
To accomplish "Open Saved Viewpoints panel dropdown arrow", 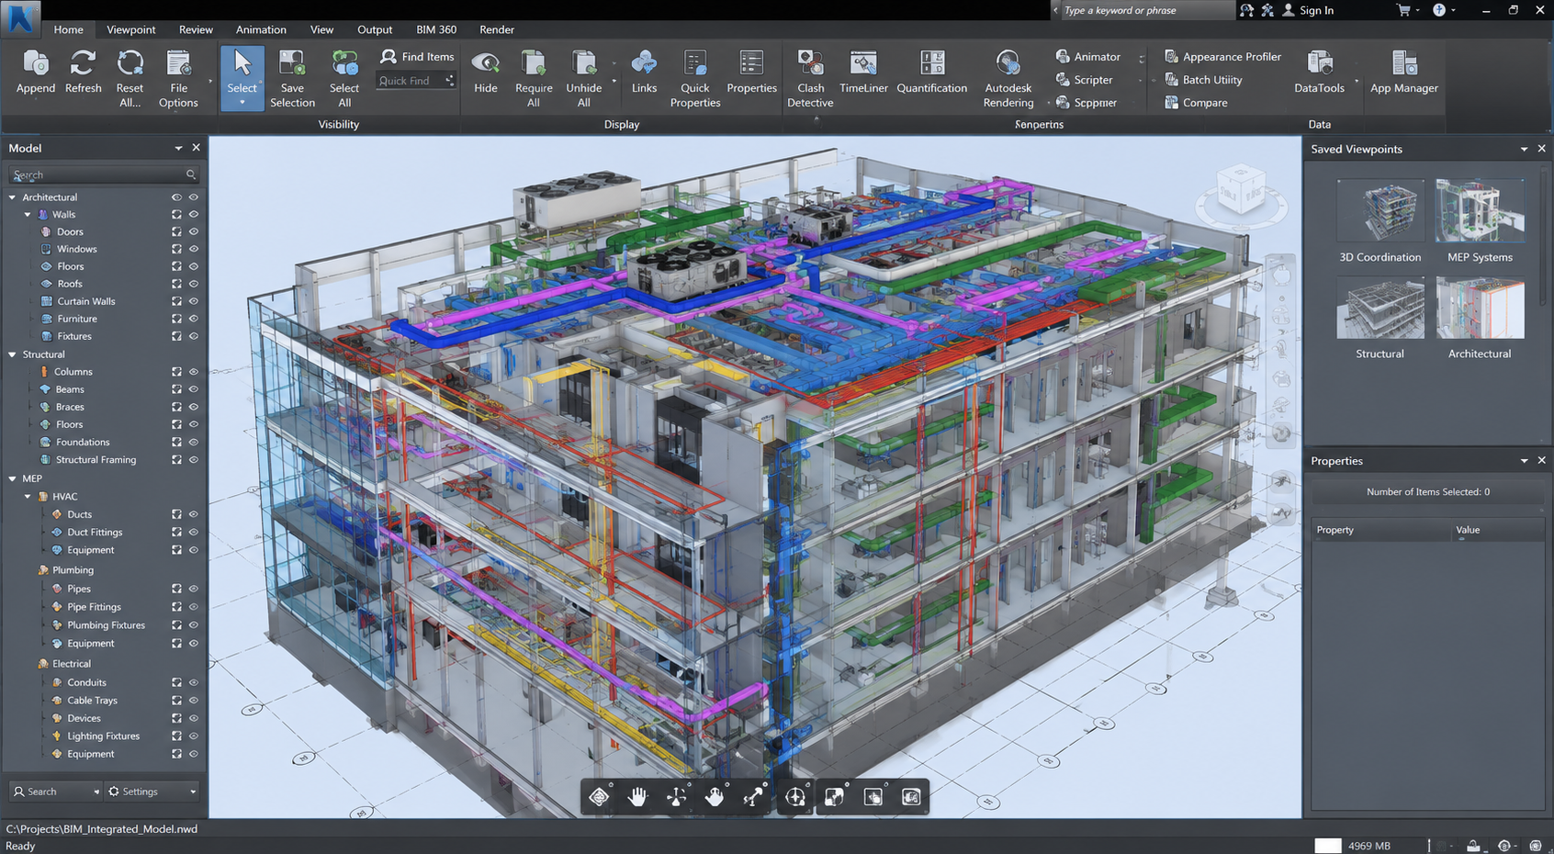I will tap(1525, 149).
